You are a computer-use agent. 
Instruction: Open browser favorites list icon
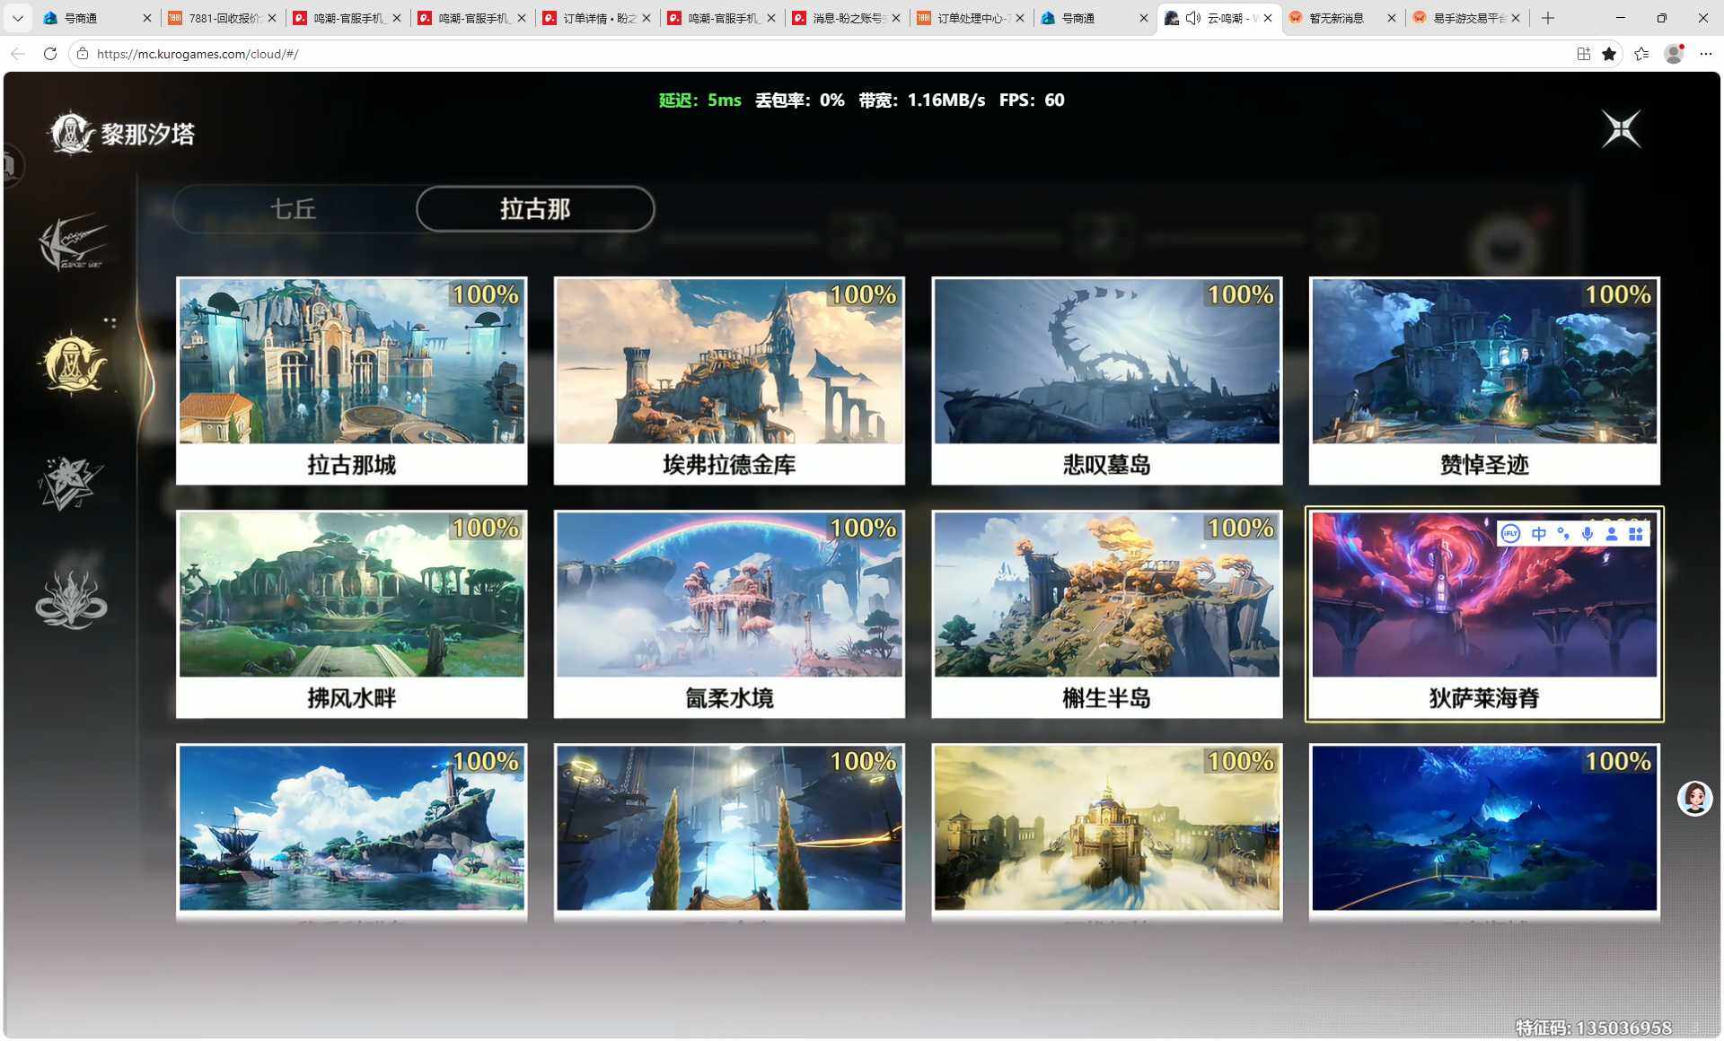[1641, 54]
